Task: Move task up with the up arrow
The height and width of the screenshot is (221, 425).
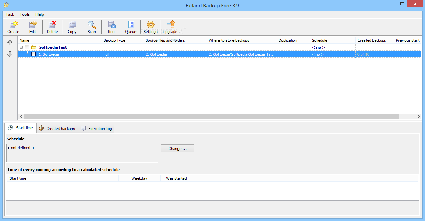Action: [x=10, y=43]
